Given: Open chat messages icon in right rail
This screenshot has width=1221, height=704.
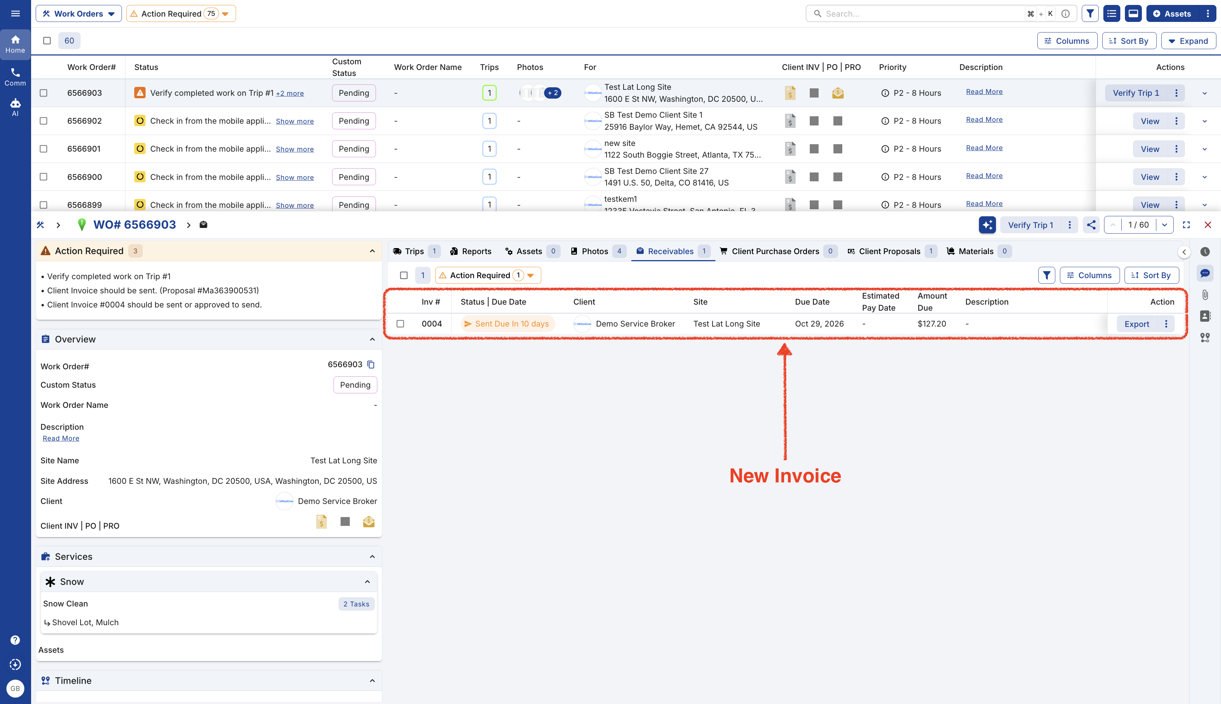Looking at the screenshot, I should pos(1205,273).
